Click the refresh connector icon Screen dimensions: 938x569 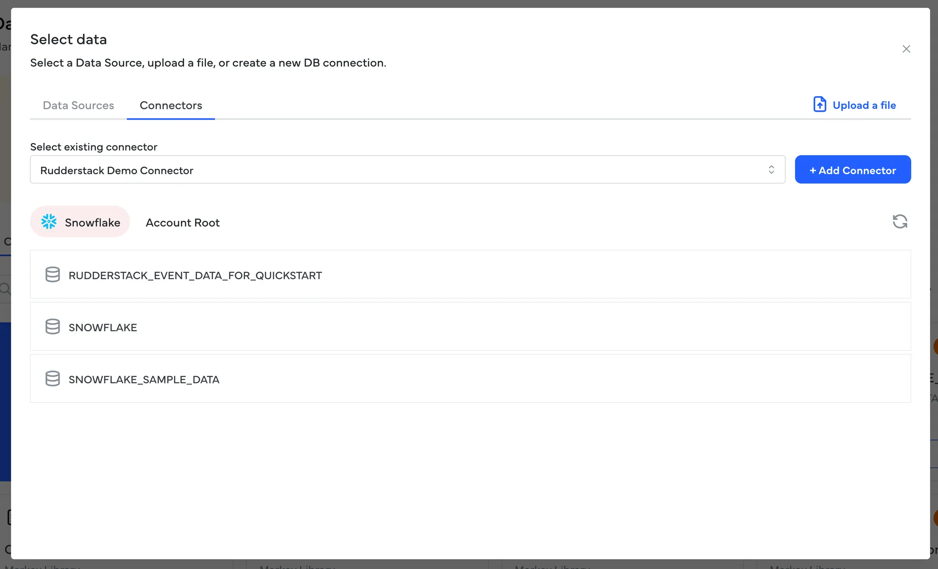(900, 222)
